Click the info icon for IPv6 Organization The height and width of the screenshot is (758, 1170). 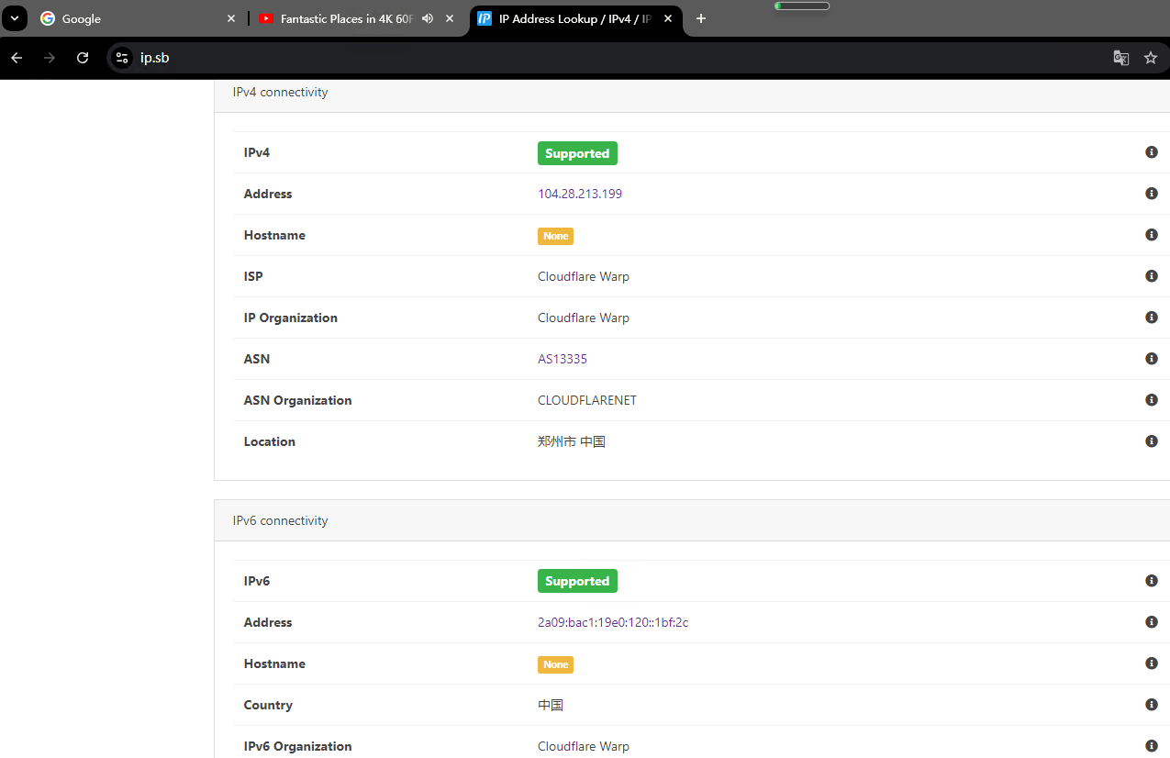click(x=1152, y=746)
